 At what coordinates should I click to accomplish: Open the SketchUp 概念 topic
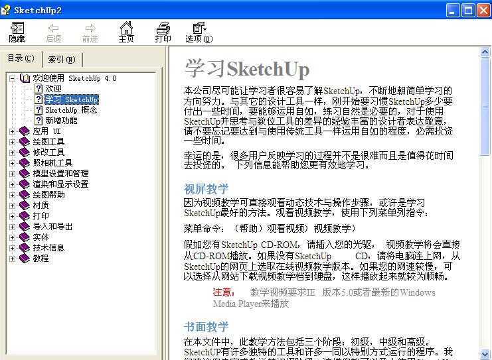[71, 110]
